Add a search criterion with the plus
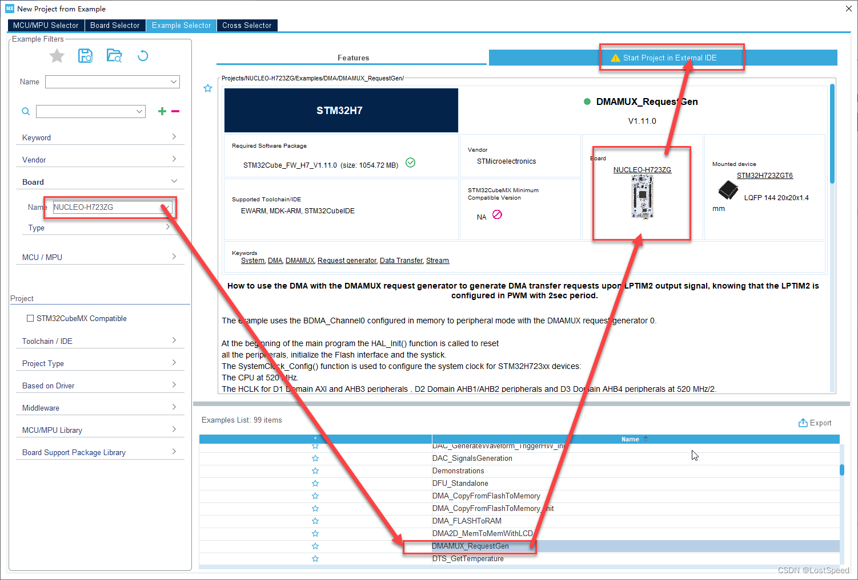This screenshot has width=858, height=580. point(162,111)
